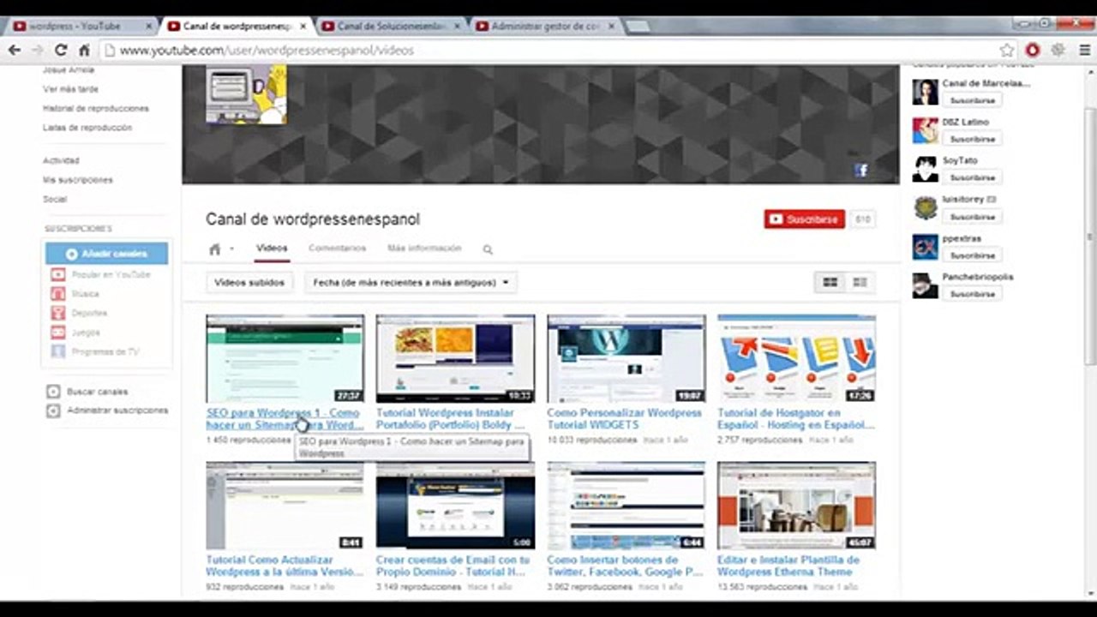
Task: Click the browser back arrow
Action: 15,51
